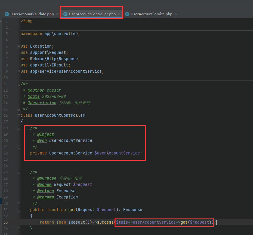Close the UserAccountController.php tab
Screen dimensions: 253x235
click(119, 14)
